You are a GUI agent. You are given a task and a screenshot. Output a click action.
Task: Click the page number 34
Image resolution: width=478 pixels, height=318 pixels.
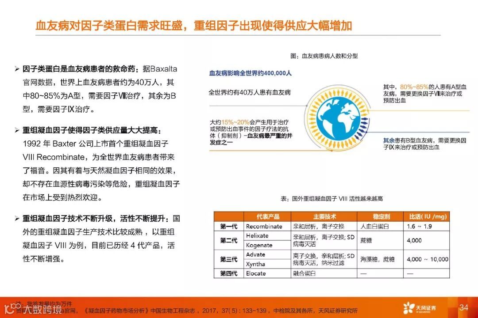pyautogui.click(x=464, y=307)
